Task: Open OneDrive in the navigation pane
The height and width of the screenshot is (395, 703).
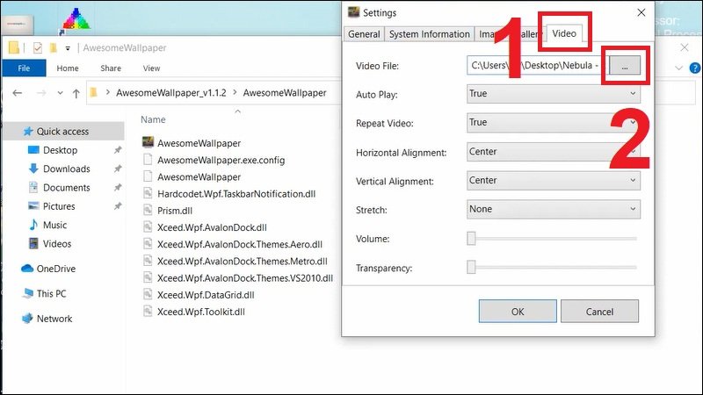Action: (x=55, y=269)
